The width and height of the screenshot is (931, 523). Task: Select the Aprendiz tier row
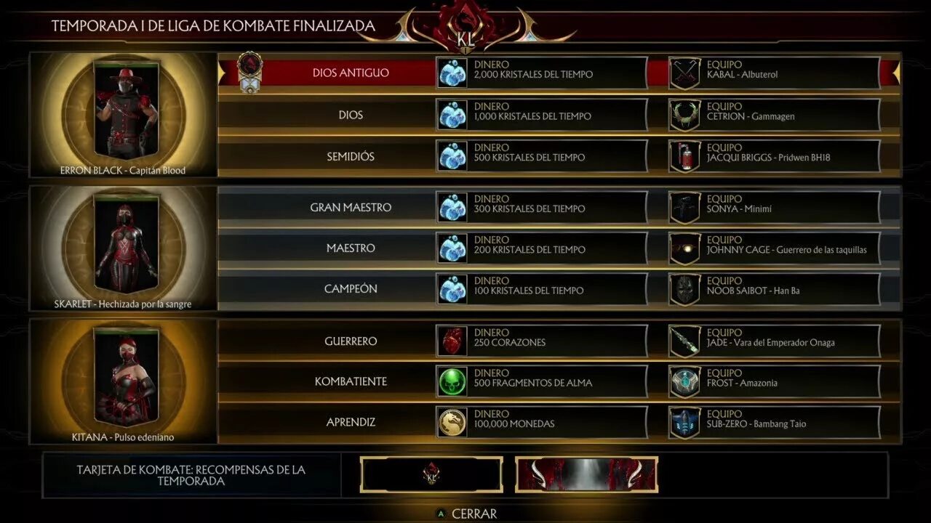(x=559, y=423)
